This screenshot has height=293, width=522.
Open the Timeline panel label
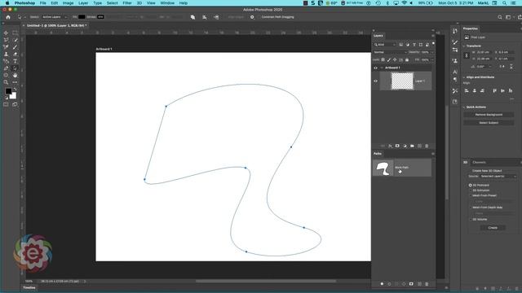click(29, 287)
